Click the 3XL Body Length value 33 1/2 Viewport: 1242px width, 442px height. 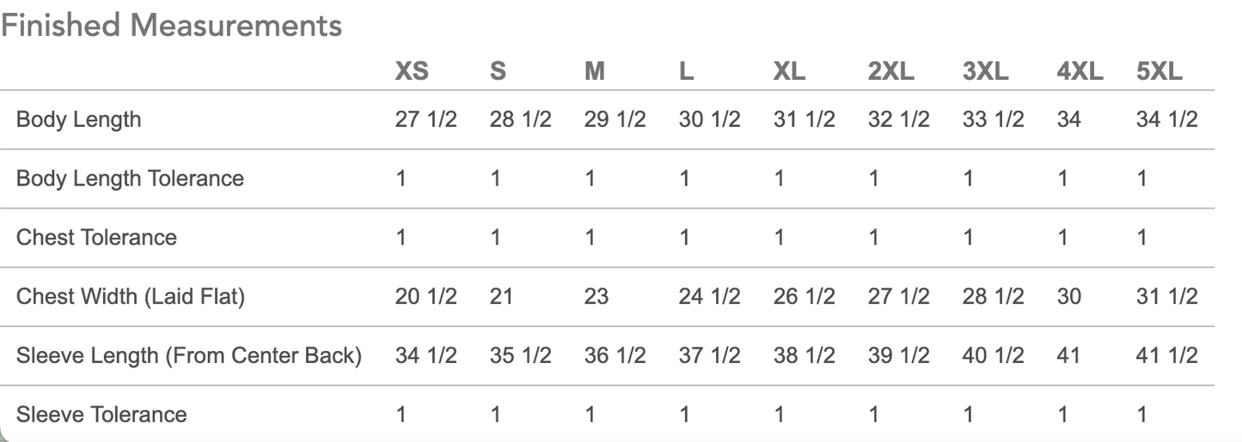pos(993,119)
